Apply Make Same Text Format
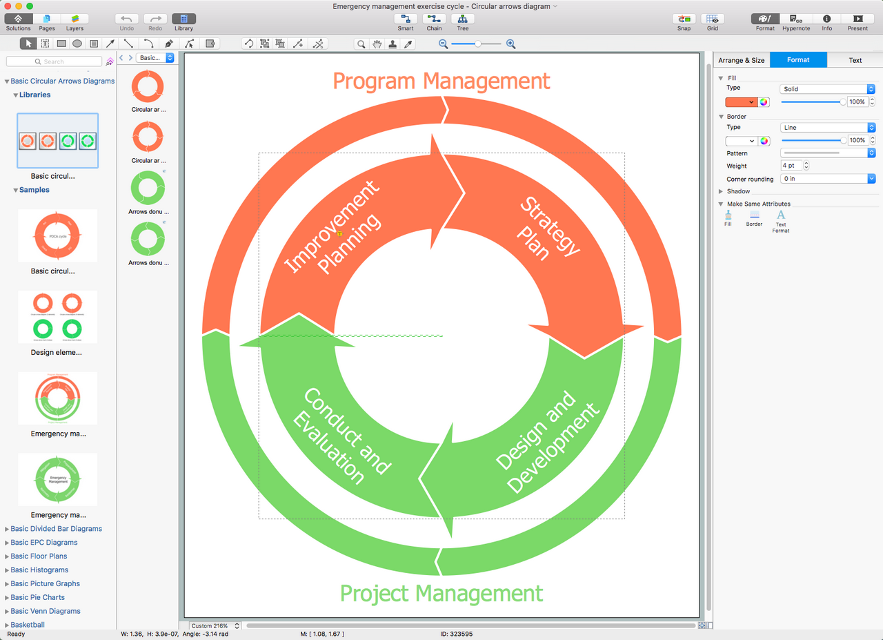This screenshot has height=640, width=883. [x=781, y=222]
